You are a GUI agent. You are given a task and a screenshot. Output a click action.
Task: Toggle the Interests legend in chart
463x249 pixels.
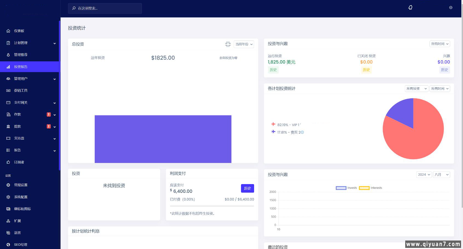370,188
